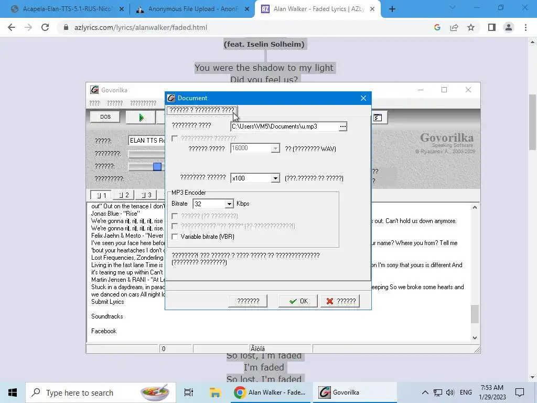Viewport: 537px width, 403px height.
Task: Click the green Play button in Govorilka
Action: tap(141, 118)
